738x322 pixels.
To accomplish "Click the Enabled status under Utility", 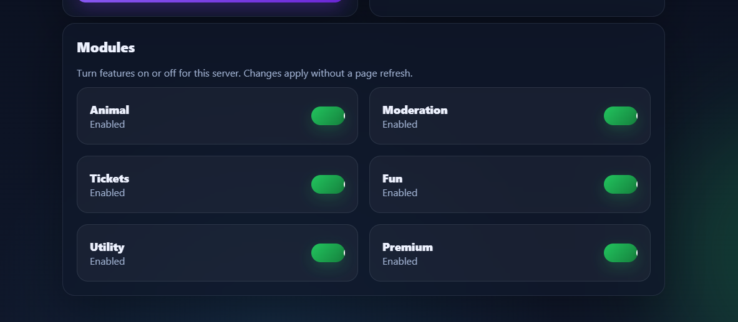I will tap(107, 262).
